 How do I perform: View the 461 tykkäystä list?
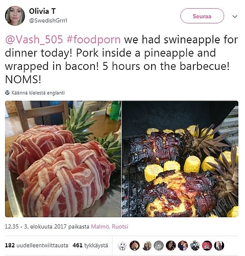(90, 245)
